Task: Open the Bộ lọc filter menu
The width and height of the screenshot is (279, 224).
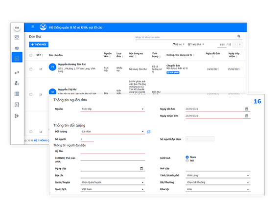Action: tap(179, 45)
